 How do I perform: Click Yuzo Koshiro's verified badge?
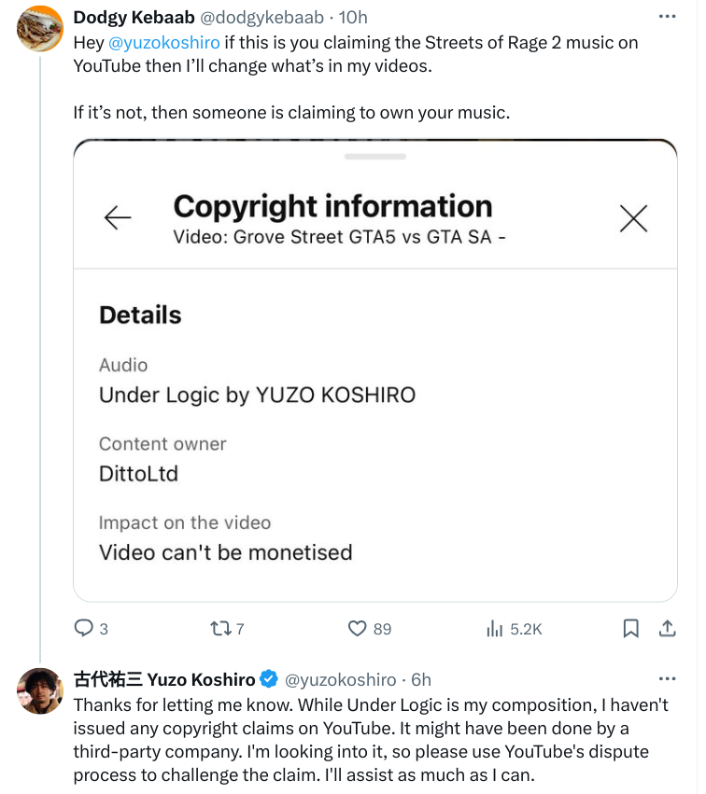coord(268,679)
